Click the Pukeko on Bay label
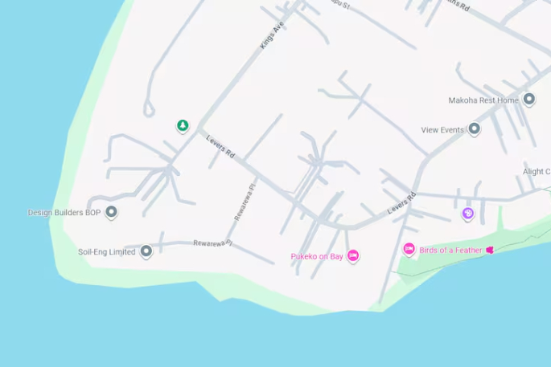Screen dimensions: 551x367 pos(317,256)
